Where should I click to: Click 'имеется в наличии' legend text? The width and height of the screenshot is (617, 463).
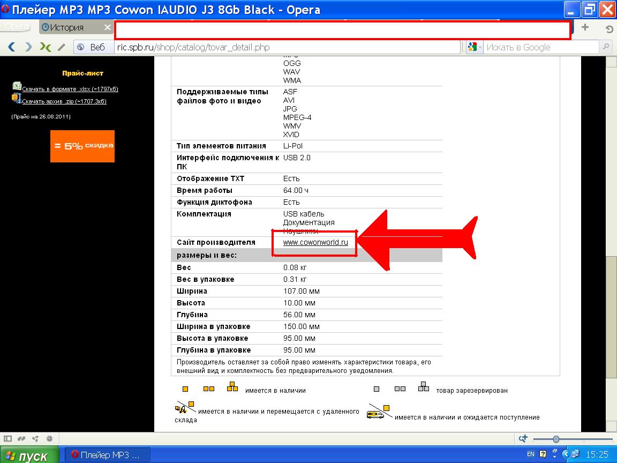tap(275, 391)
